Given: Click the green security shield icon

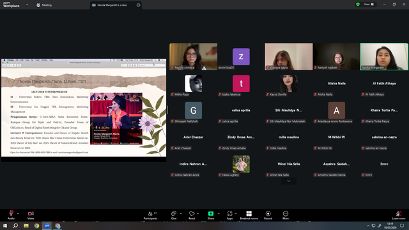Looking at the screenshot, I should coord(358,4).
